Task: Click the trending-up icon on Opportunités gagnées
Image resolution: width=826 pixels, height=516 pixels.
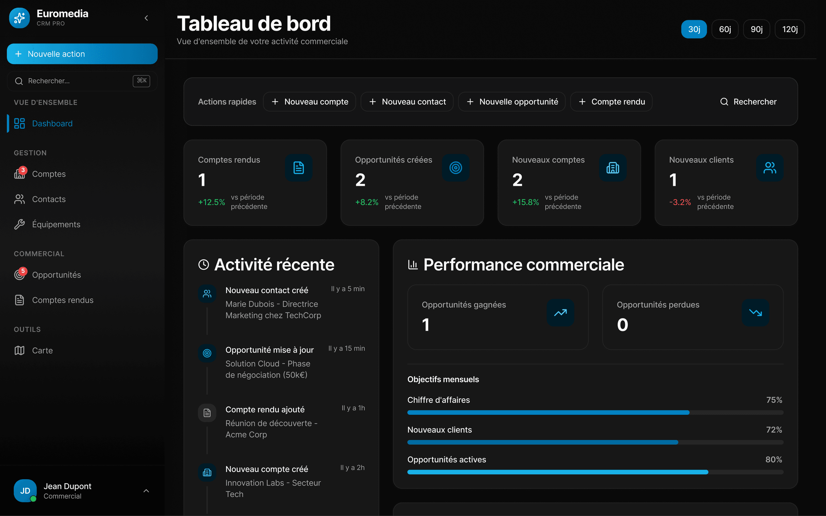Action: point(560,313)
